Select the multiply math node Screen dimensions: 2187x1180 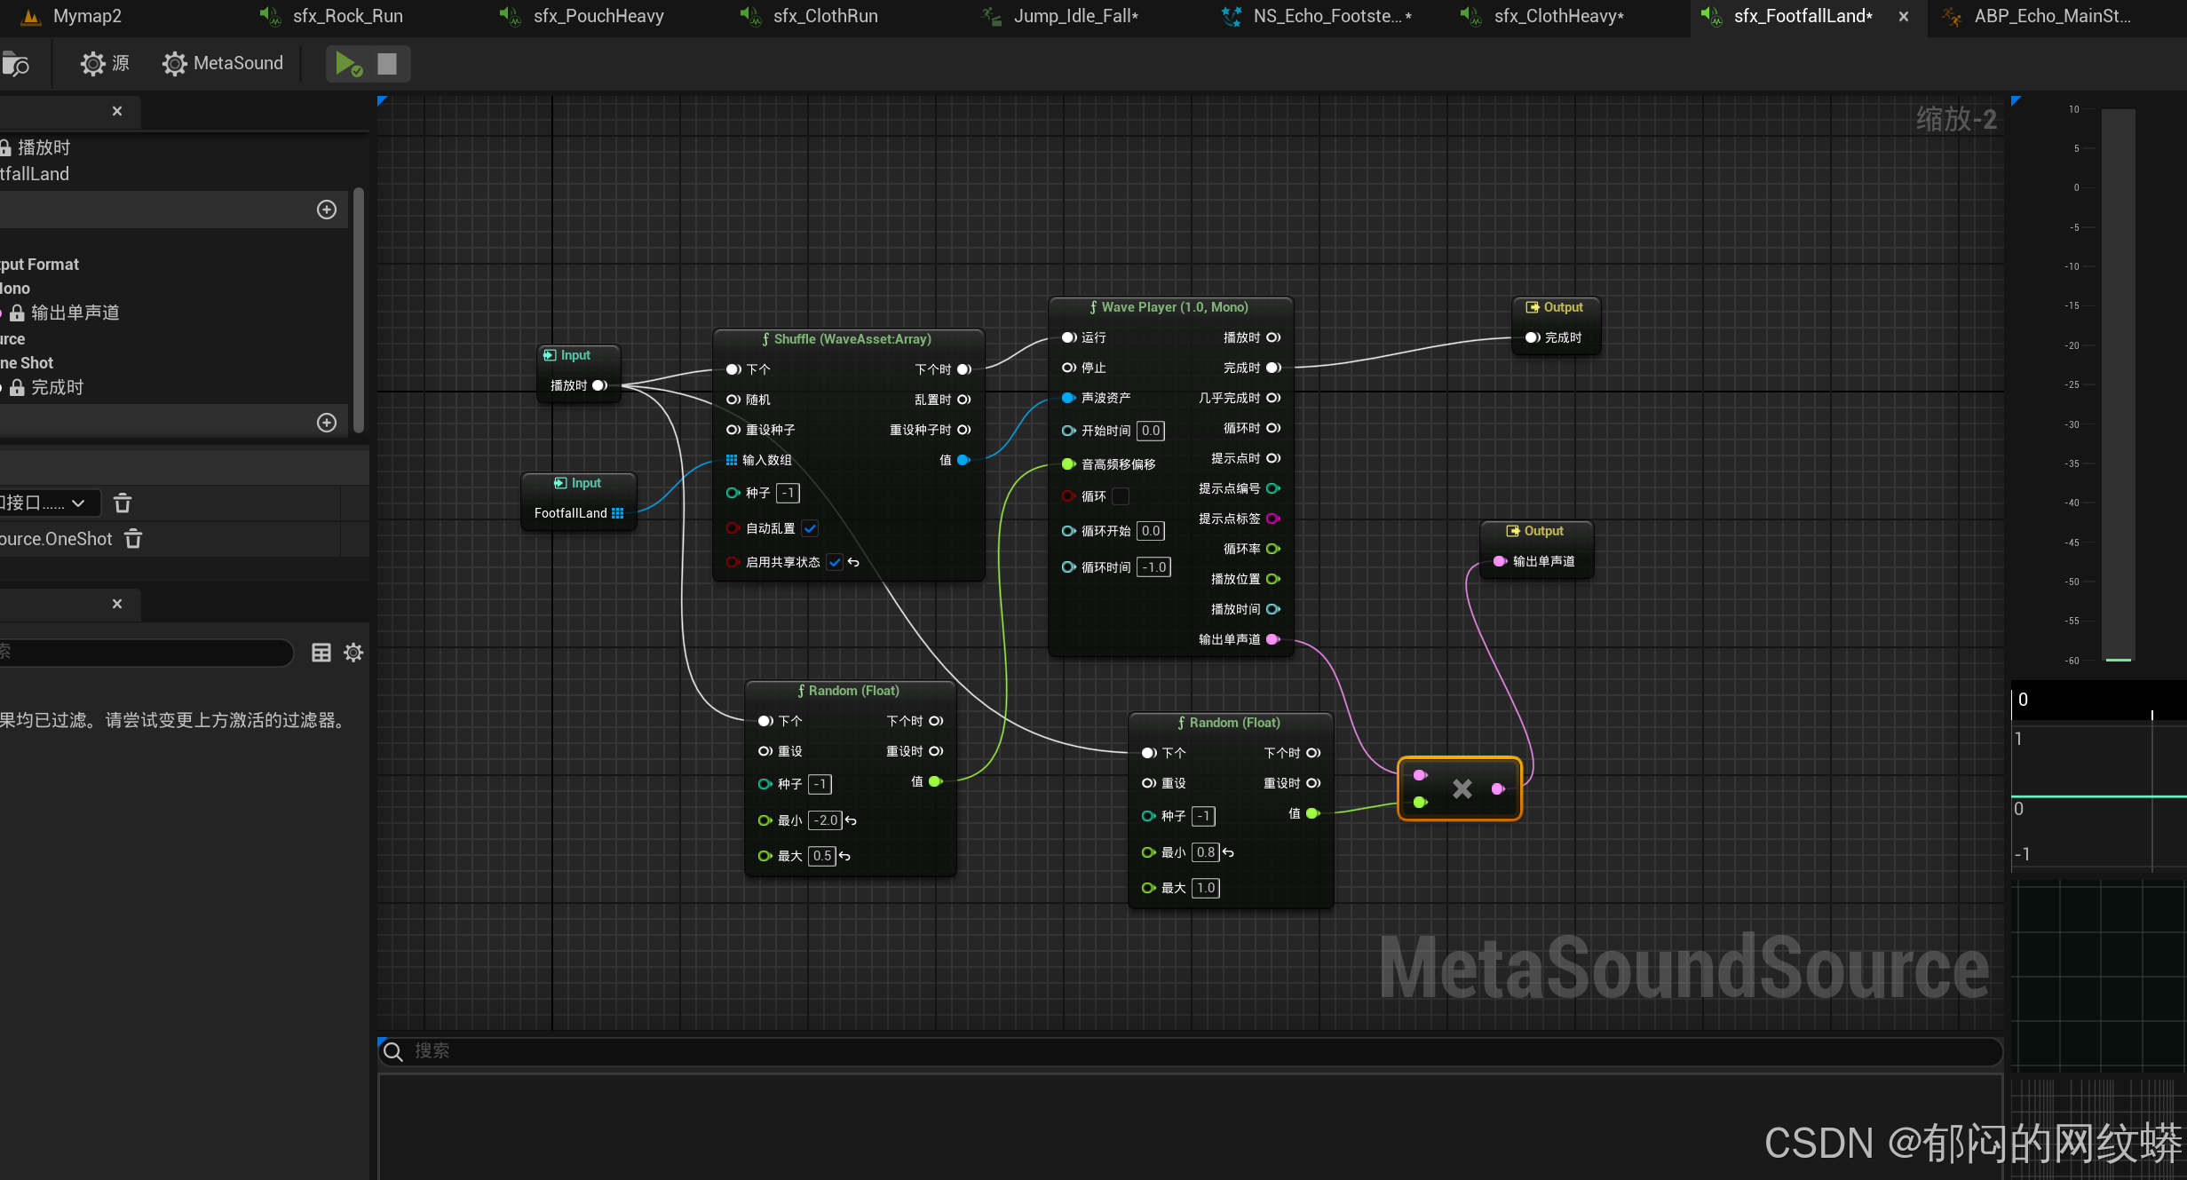point(1461,788)
